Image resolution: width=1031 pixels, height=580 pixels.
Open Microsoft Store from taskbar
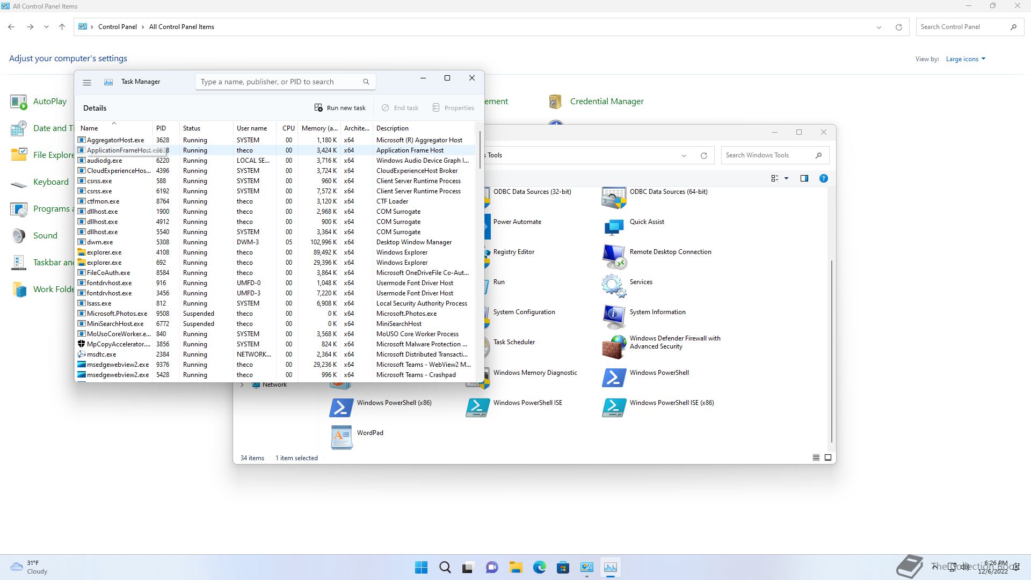point(563,567)
